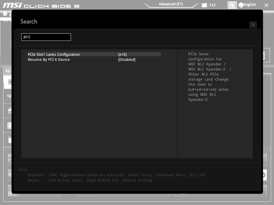Click the 'Search' dialog title
Screen dimensions: 274x205
(x=29, y=21)
